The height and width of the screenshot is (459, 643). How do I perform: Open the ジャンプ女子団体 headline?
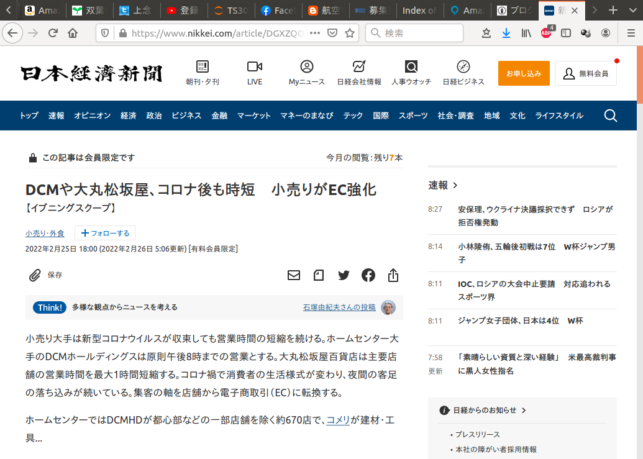(521, 321)
